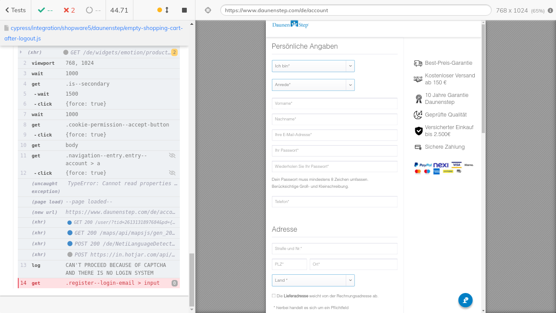
Task: Click hidden-element eye icon on step 12
Action: [x=172, y=173]
